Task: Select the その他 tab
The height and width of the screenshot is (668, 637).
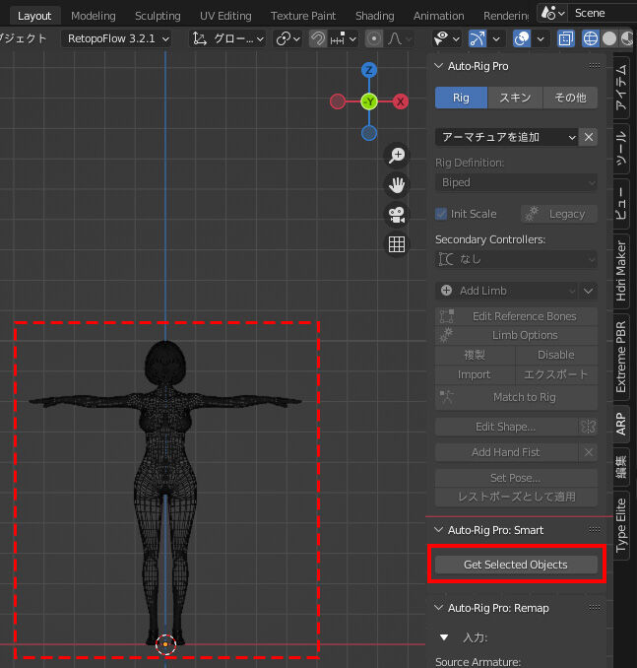Action: click(x=570, y=98)
